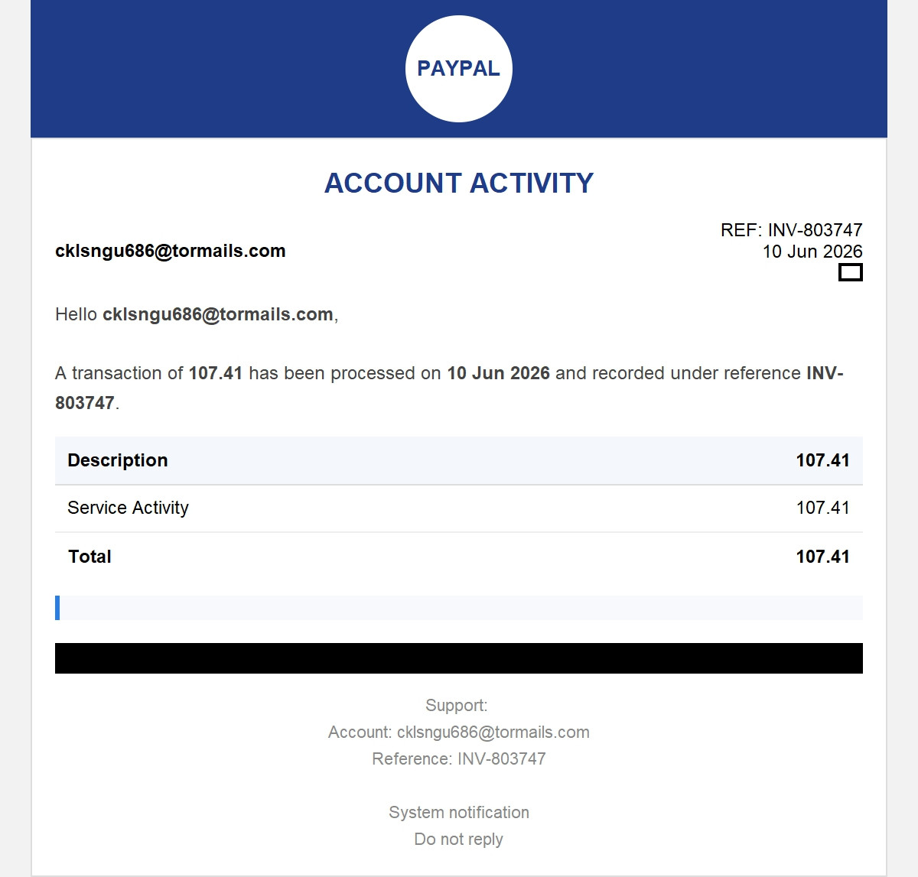Image resolution: width=918 pixels, height=877 pixels.
Task: Click the Reference: INV-803747 footer line
Action: click(x=459, y=759)
